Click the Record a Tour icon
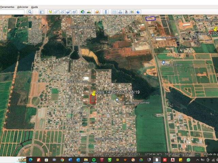The width and height of the screenshot is (218, 163). [x=74, y=12]
